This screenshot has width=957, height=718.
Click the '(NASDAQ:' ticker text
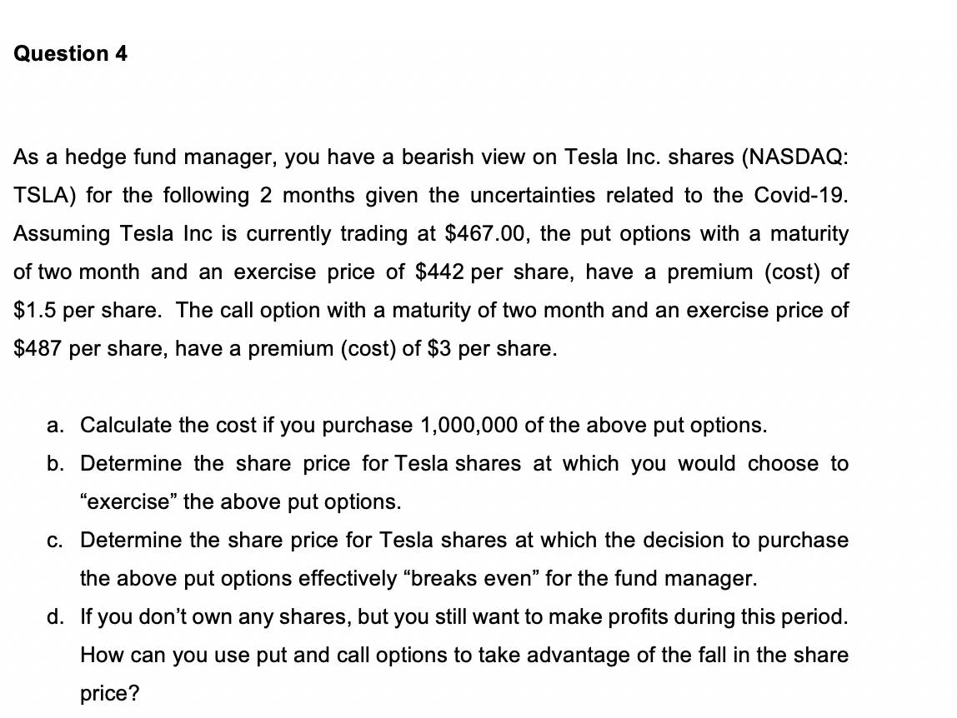coord(794,157)
